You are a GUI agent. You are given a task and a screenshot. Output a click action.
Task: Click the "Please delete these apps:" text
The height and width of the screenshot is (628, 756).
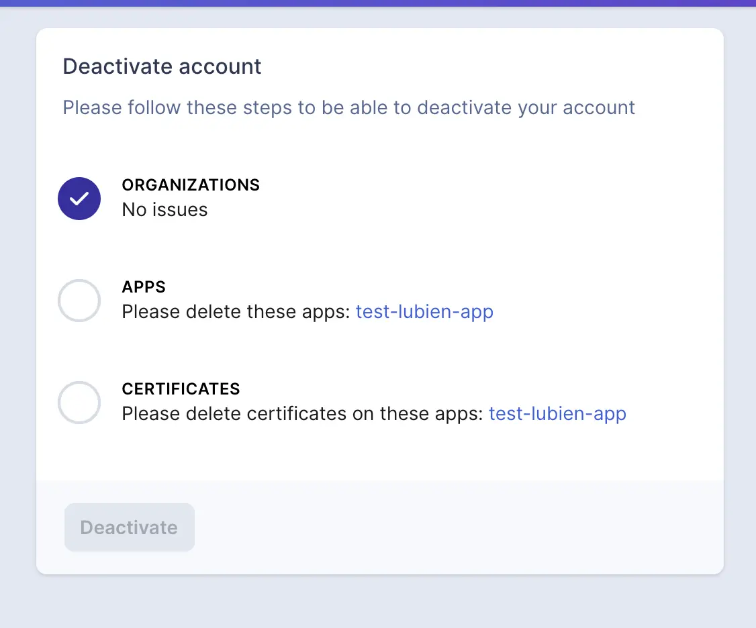tap(236, 312)
